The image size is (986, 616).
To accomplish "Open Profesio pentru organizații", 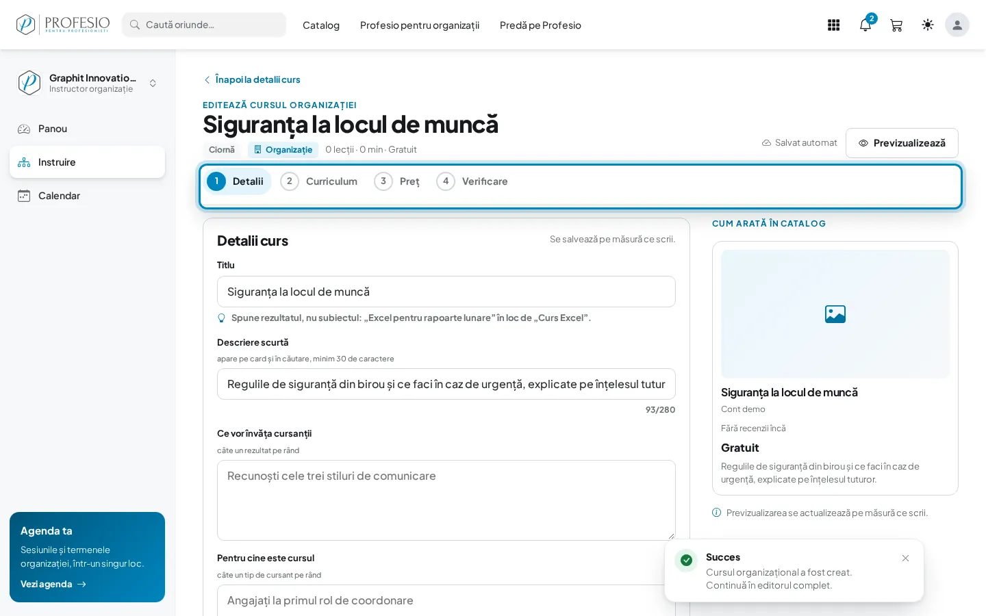I will pos(420,25).
